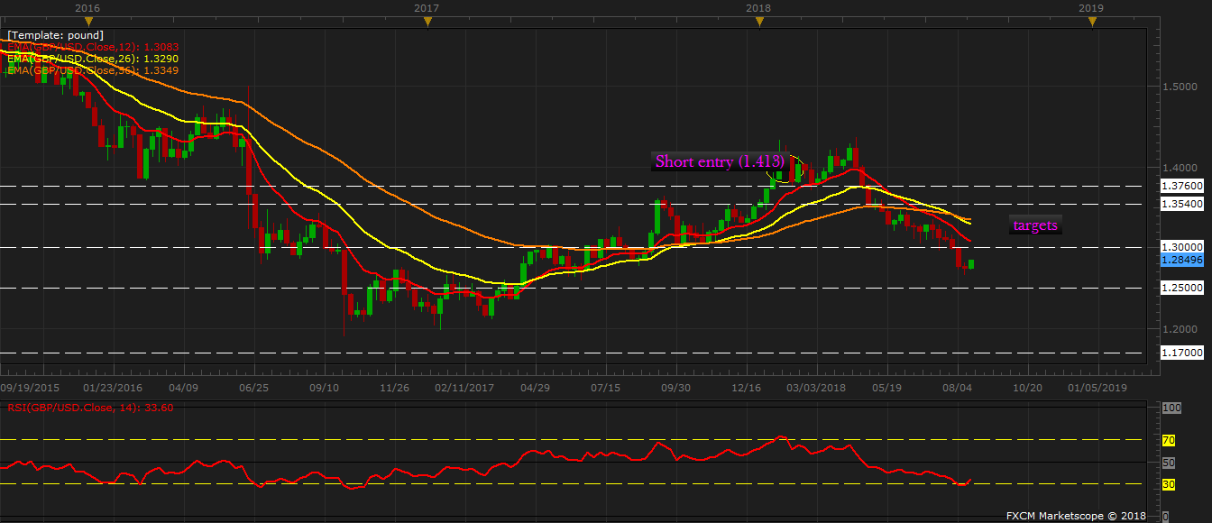This screenshot has height=523, width=1212.
Task: Click the magenta targets text label
Action: pyautogui.click(x=1034, y=225)
